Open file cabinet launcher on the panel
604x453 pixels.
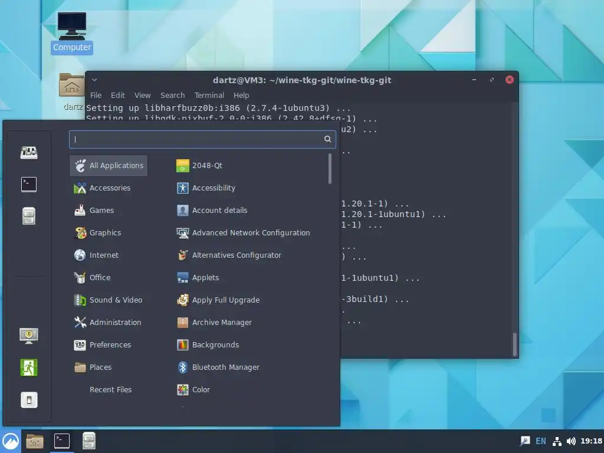[89, 441]
